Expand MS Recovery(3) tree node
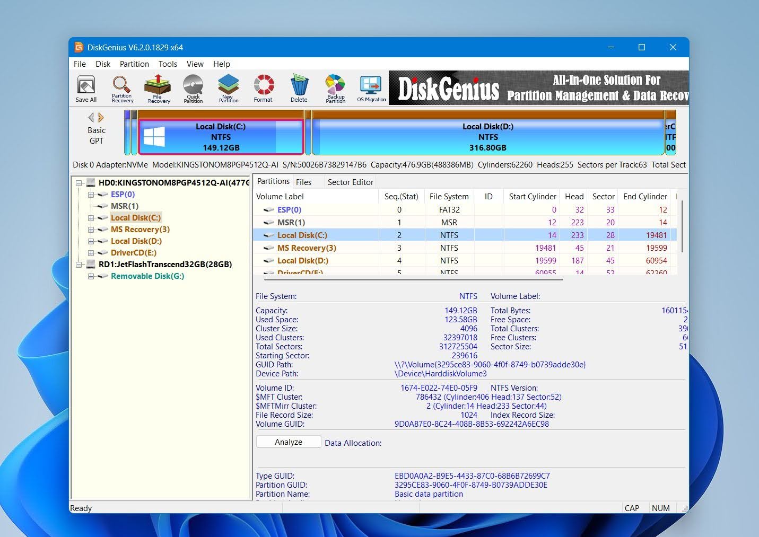Image resolution: width=759 pixels, height=537 pixels. pos(91,230)
